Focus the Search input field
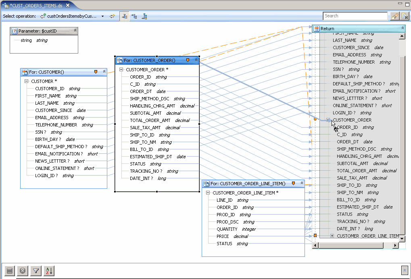Screen dimensions: 411x279 [x=355, y=16]
